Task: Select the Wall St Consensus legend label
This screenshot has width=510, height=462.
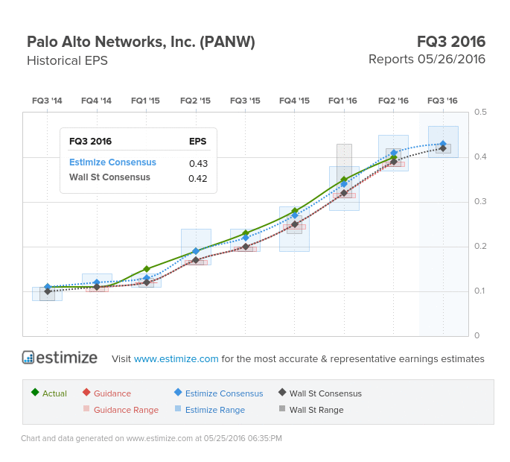Action: (x=325, y=393)
